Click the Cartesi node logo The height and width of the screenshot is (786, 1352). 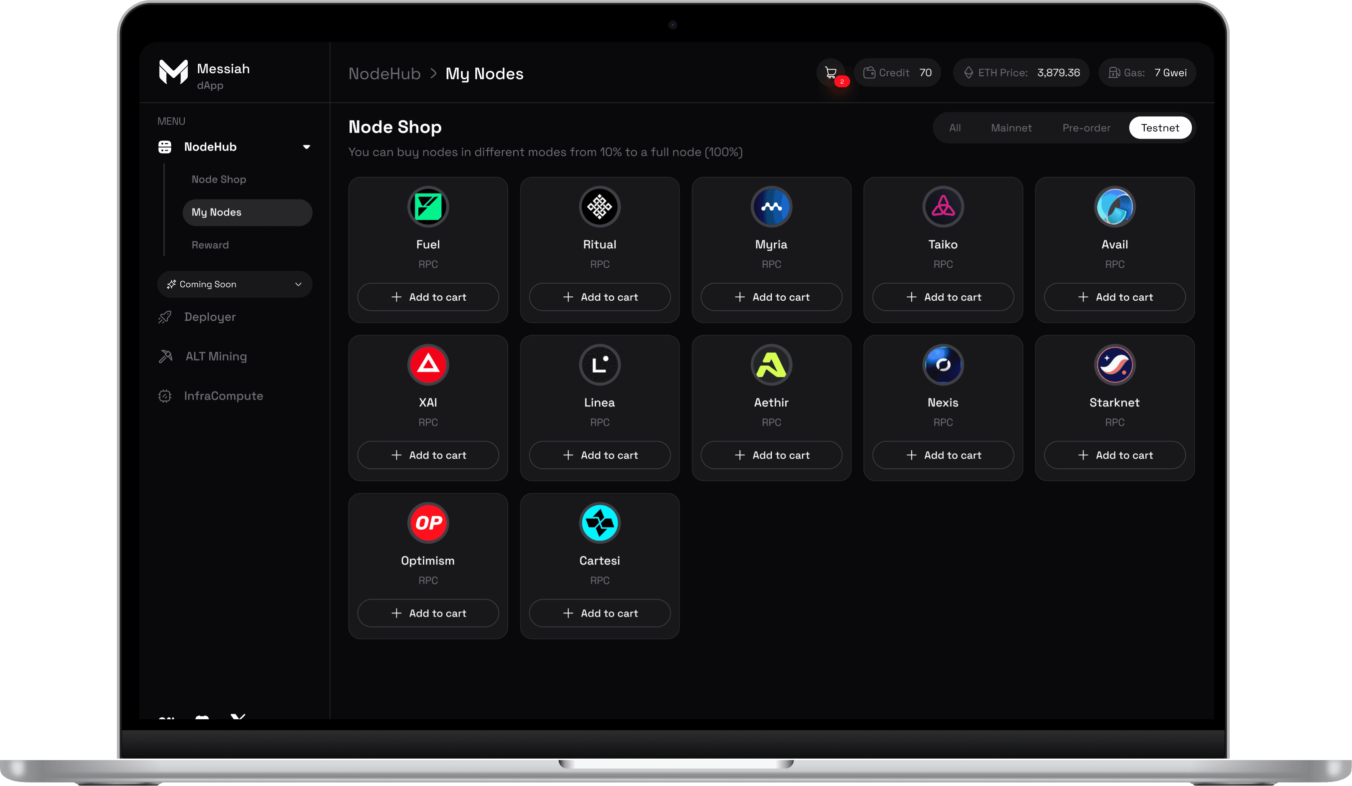pyautogui.click(x=599, y=523)
